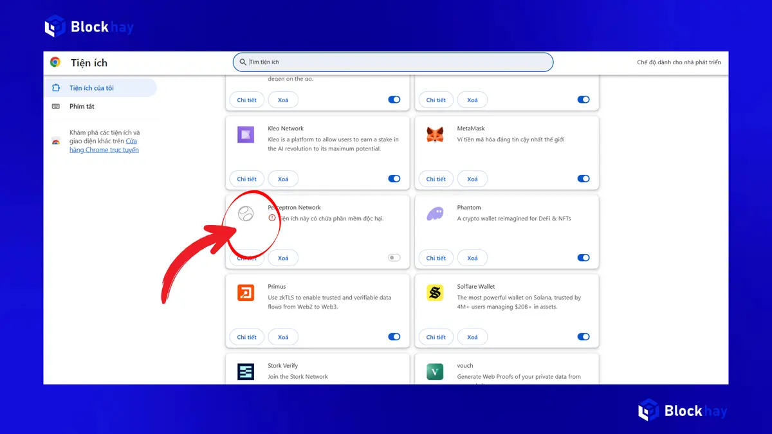This screenshot has height=434, width=772.
Task: Click Xoá on Solflare Wallet card
Action: coord(472,338)
